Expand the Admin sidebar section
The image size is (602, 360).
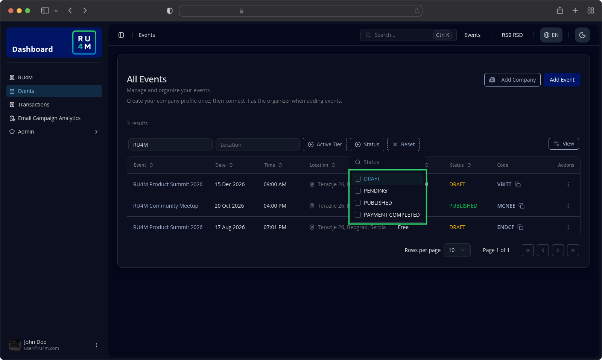[54, 132]
